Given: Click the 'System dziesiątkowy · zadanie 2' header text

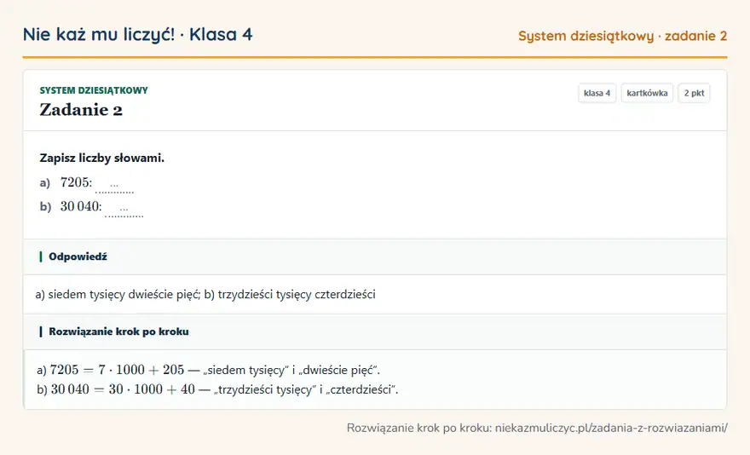Looking at the screenshot, I should pyautogui.click(x=622, y=36).
